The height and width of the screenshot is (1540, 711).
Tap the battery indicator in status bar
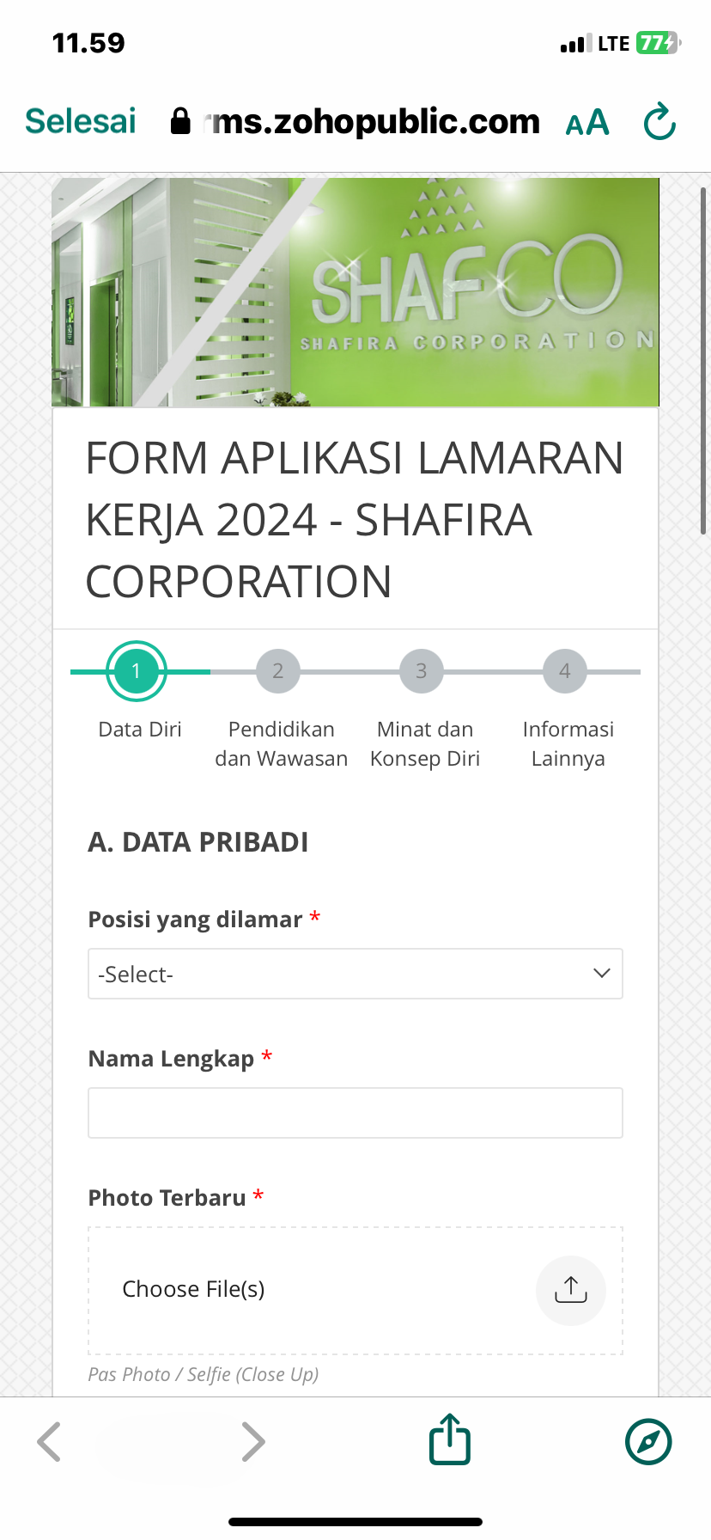pos(658,43)
